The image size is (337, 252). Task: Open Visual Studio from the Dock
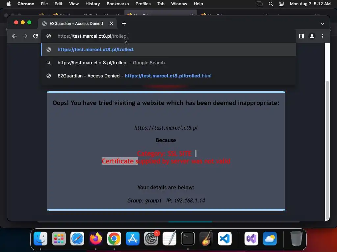251,239
